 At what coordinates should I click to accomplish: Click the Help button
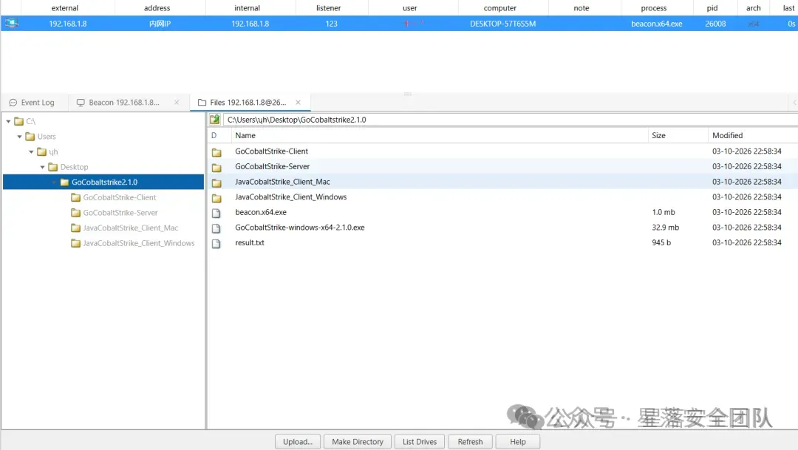(x=517, y=442)
